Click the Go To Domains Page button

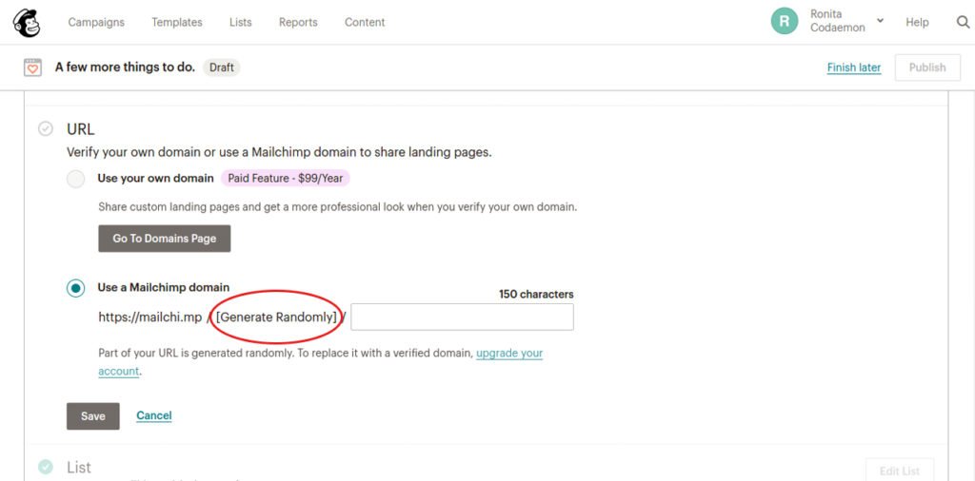[164, 239]
